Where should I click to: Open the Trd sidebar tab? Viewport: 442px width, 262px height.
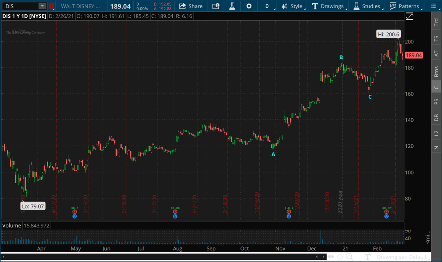coord(436,22)
